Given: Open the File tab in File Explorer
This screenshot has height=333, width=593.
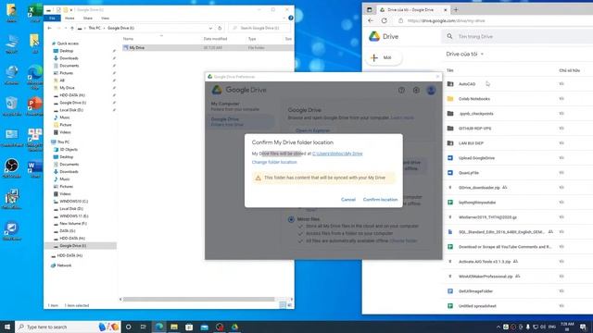Looking at the screenshot, I should [52, 18].
